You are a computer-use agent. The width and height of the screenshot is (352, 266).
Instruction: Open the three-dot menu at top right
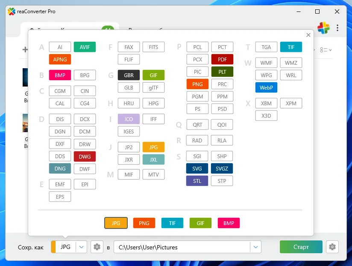(337, 28)
